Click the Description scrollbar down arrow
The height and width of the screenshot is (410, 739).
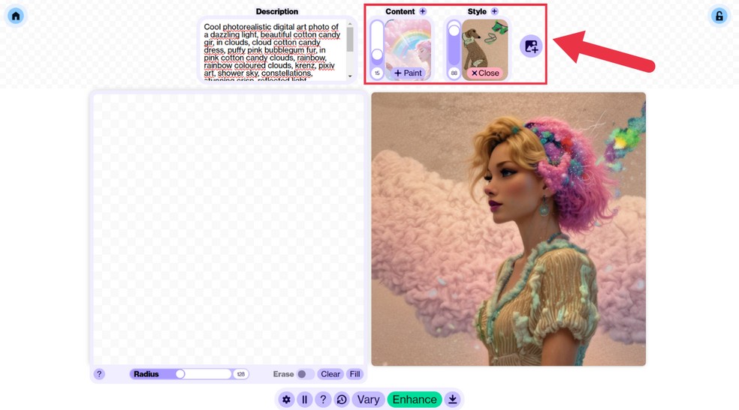pyautogui.click(x=350, y=76)
